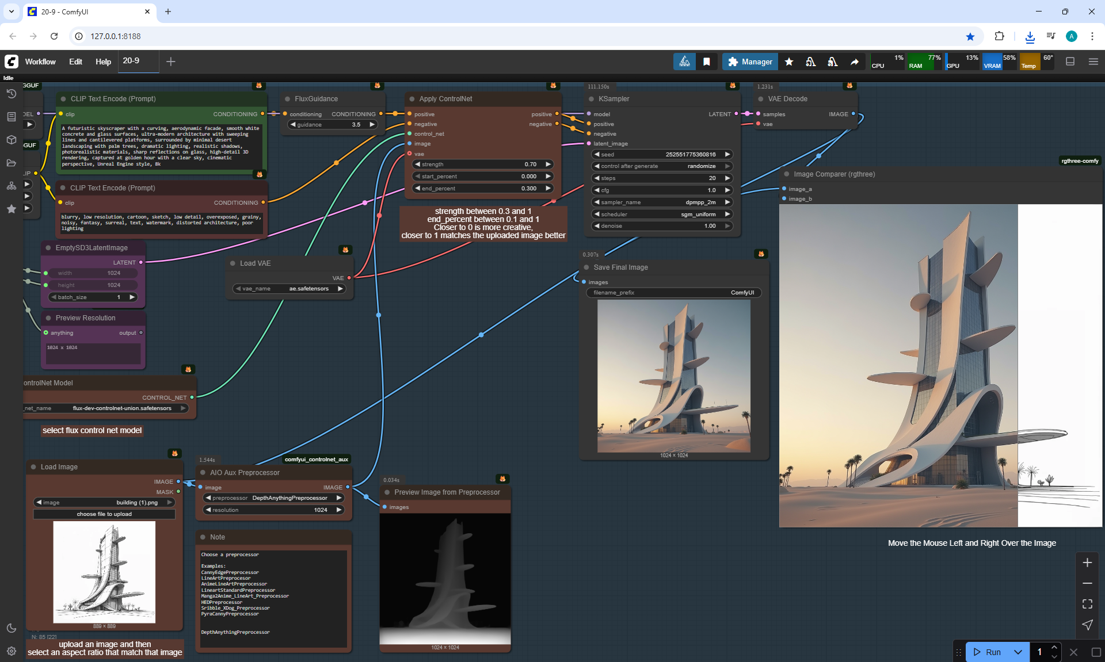The width and height of the screenshot is (1105, 662).
Task: Select the 20-9 workflow tab
Action: (x=131, y=61)
